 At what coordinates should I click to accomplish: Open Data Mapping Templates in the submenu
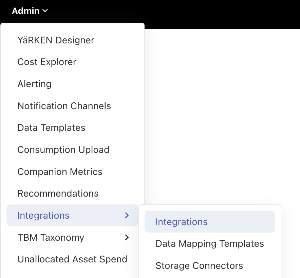209,243
